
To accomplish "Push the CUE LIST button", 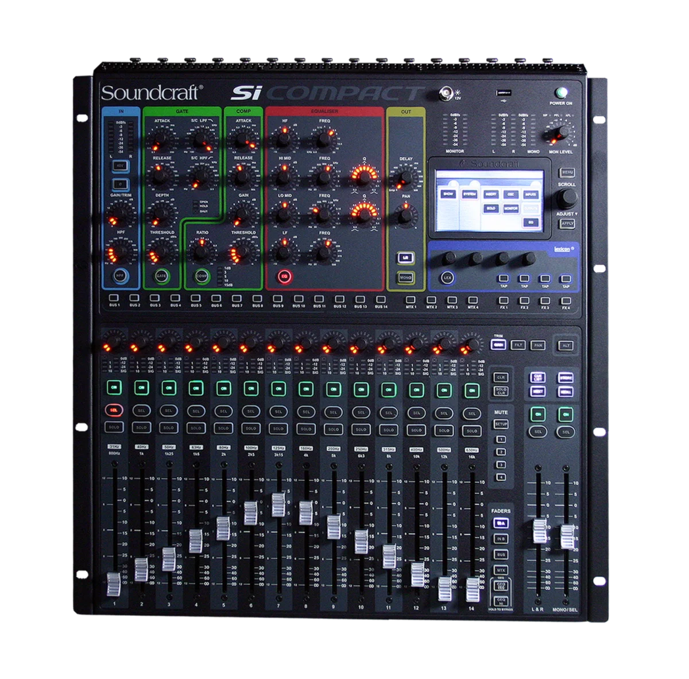I will [538, 378].
